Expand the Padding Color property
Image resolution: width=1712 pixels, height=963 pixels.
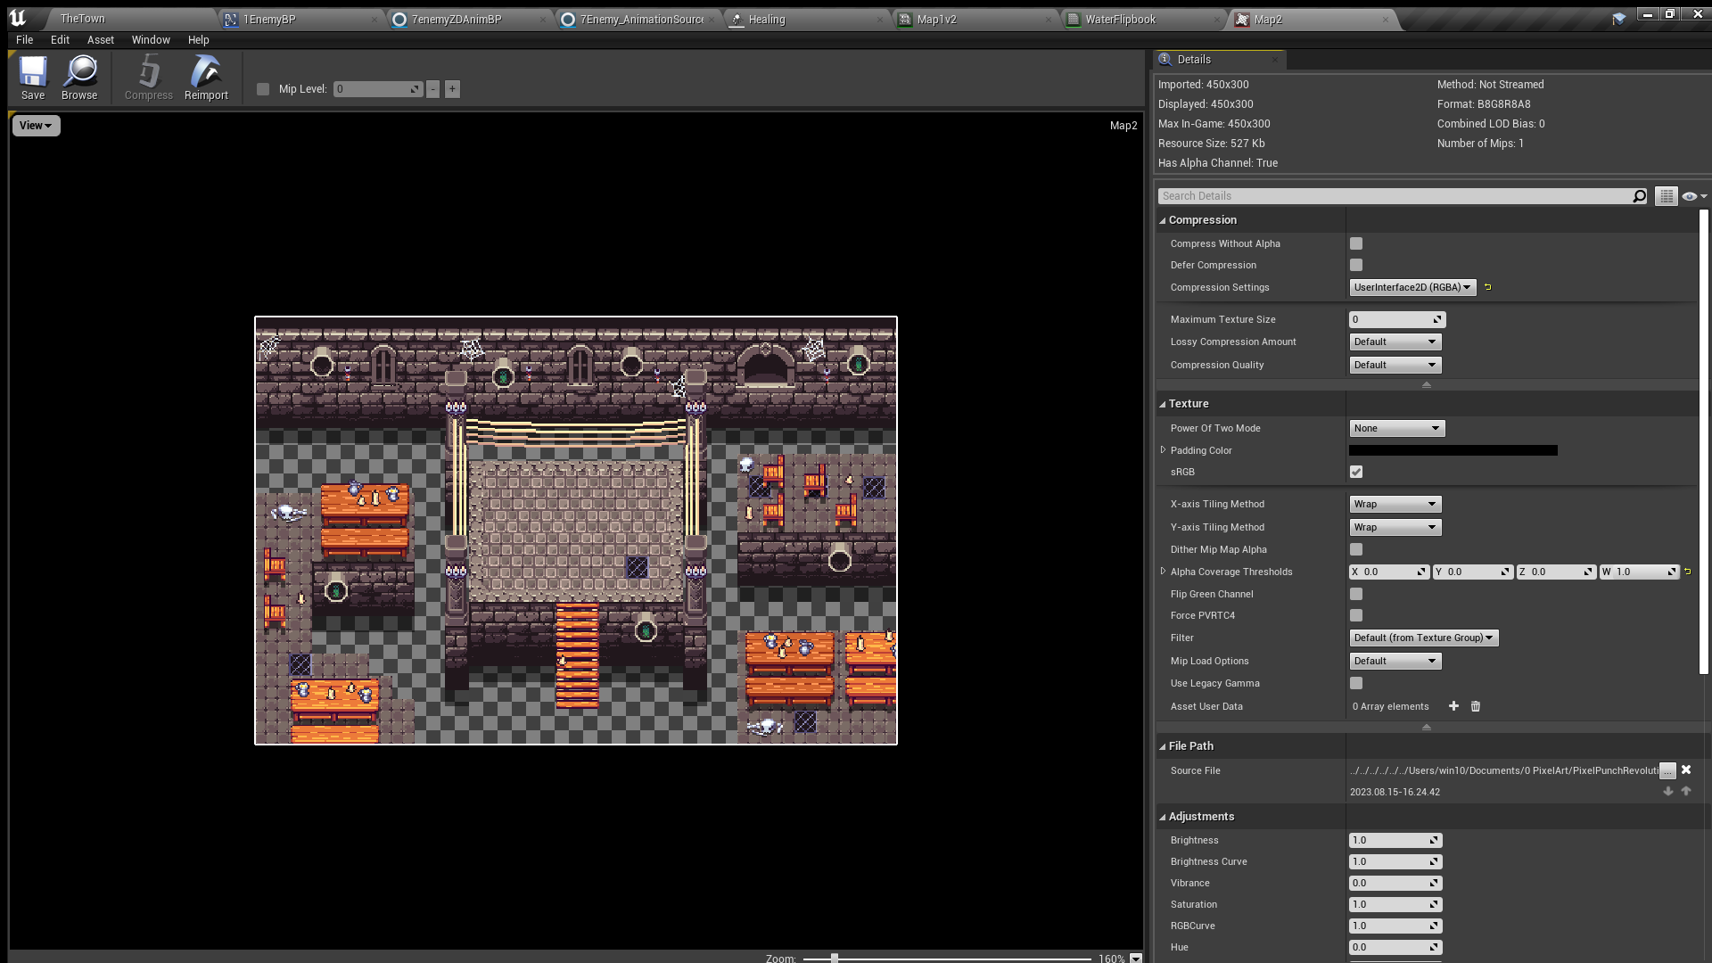tap(1163, 450)
